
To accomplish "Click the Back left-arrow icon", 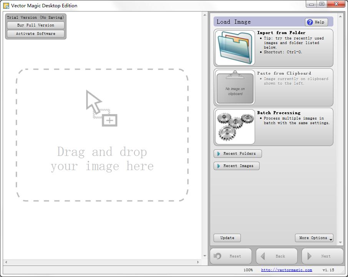I will pos(263,256).
